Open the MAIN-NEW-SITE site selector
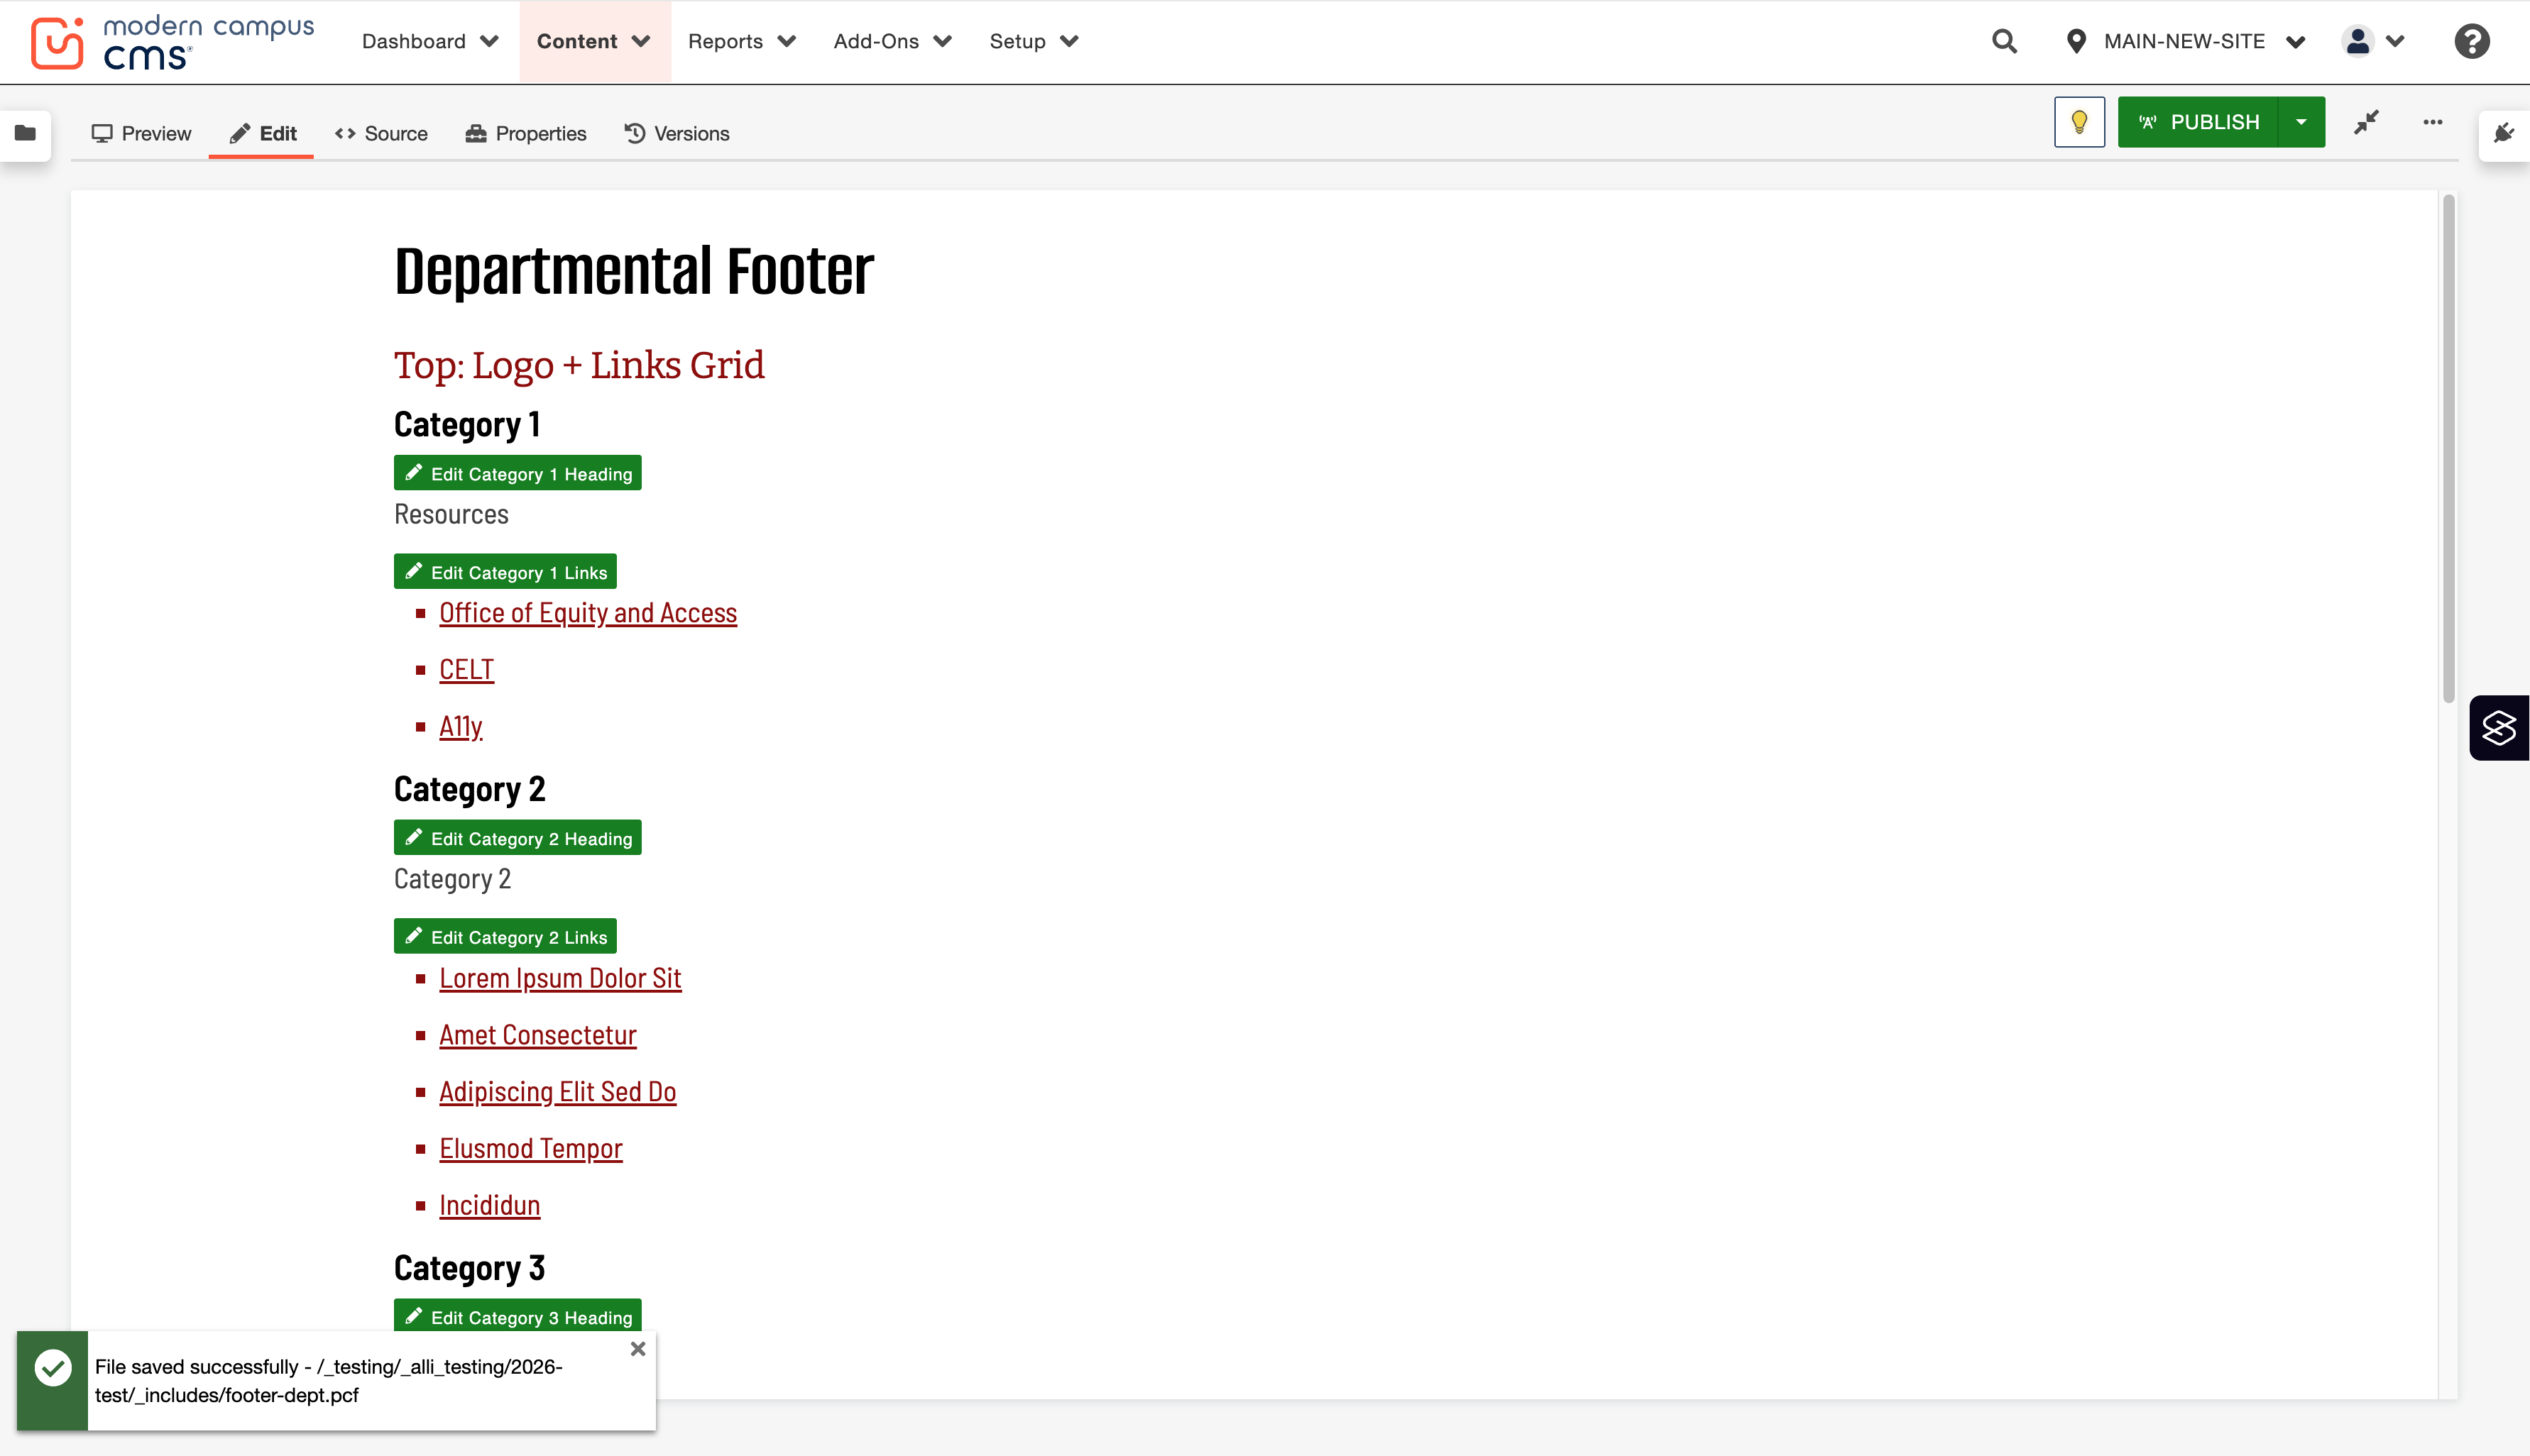The image size is (2530, 1456). (2185, 41)
